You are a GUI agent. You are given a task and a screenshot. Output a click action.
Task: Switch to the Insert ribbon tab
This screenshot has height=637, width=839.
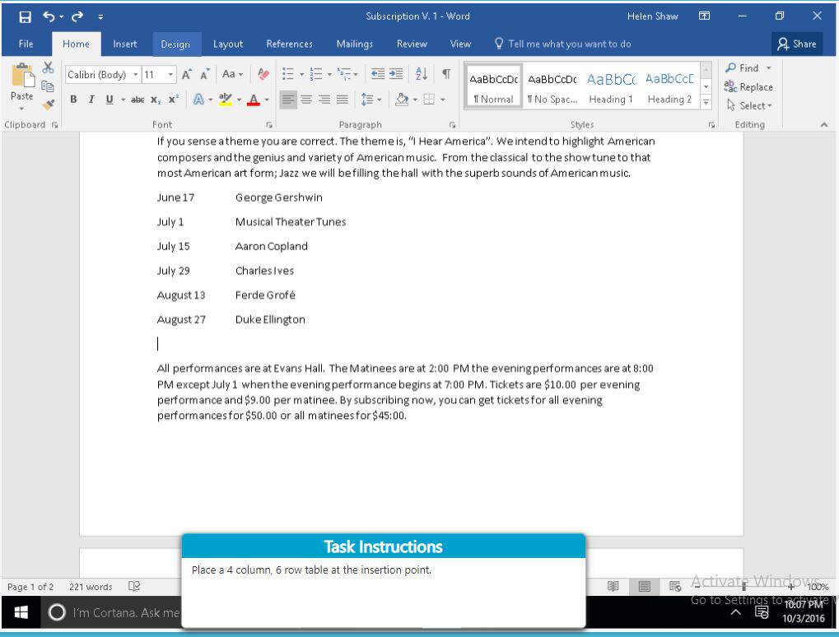click(124, 44)
